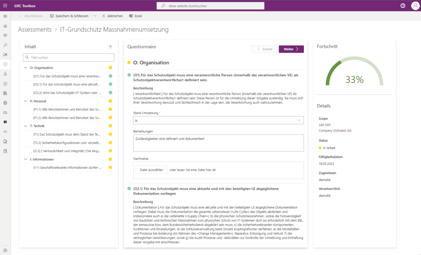
Task: Open the heart pulse sidebar icon
Action: tap(5, 35)
